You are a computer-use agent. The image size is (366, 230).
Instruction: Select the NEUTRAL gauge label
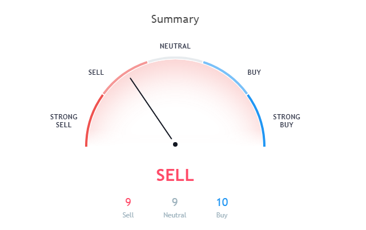(x=175, y=46)
